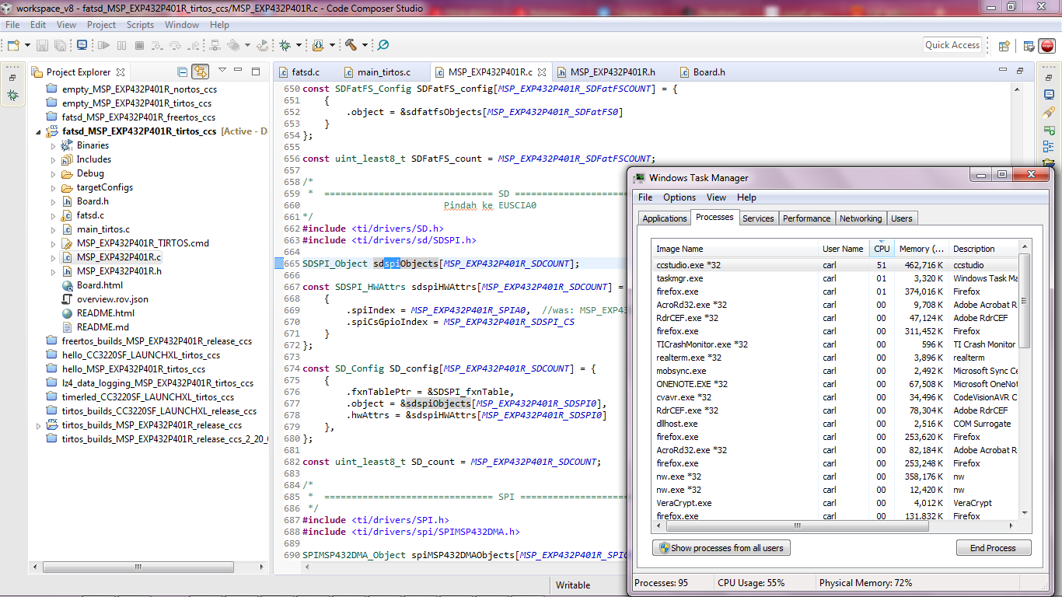Screen dimensions: 1062x597
Task: Click the bug icon in left trim
Action: (x=12, y=95)
